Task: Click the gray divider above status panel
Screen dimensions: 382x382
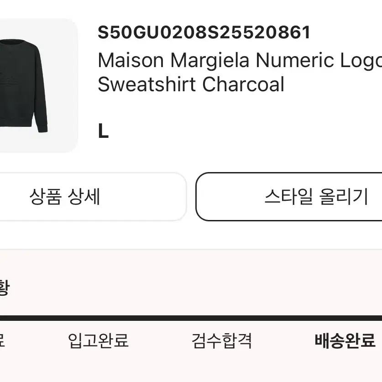Action: [191, 250]
